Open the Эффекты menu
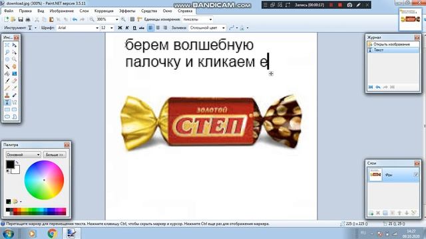This screenshot has width=426, height=239. [127, 11]
